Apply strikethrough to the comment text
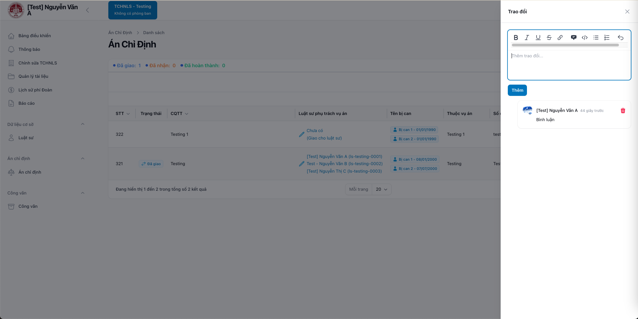This screenshot has height=319, width=638. tap(549, 38)
